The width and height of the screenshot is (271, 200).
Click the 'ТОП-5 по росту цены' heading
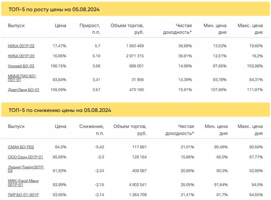click(x=54, y=10)
